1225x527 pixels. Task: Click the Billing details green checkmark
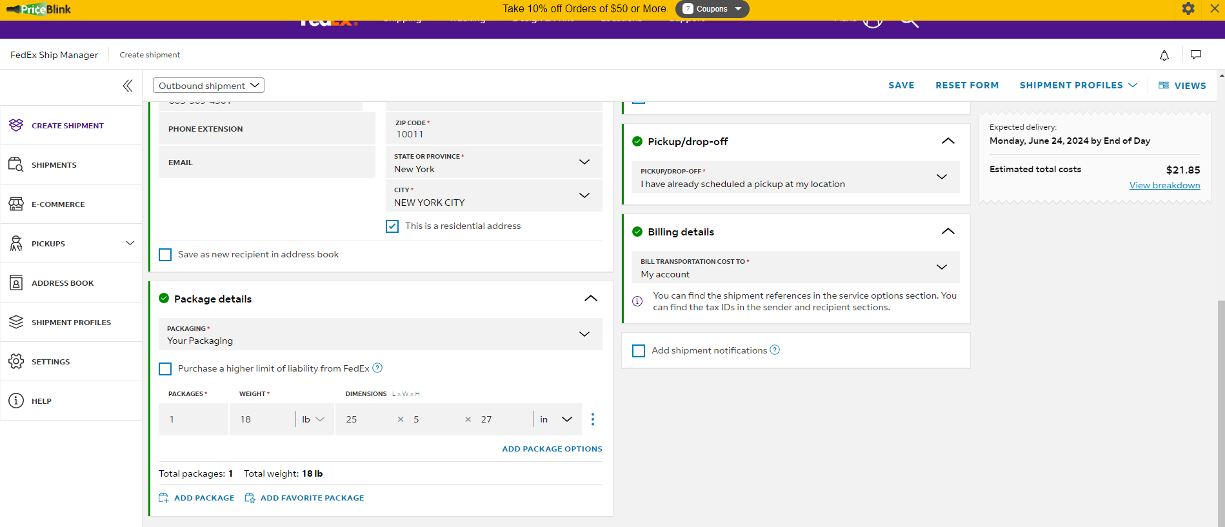[637, 232]
